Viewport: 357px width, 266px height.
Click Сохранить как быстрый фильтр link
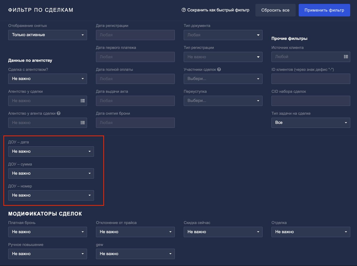218,10
